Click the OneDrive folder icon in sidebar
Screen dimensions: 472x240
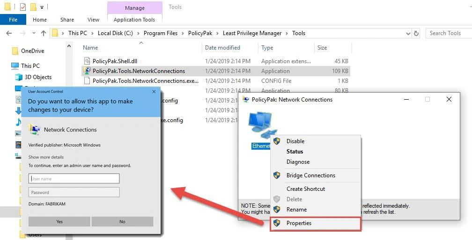[x=15, y=51]
